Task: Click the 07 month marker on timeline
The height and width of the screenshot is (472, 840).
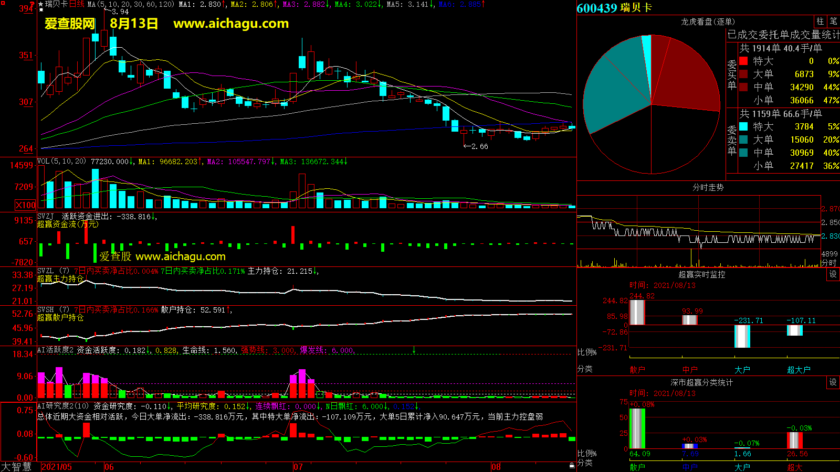Action: click(298, 467)
